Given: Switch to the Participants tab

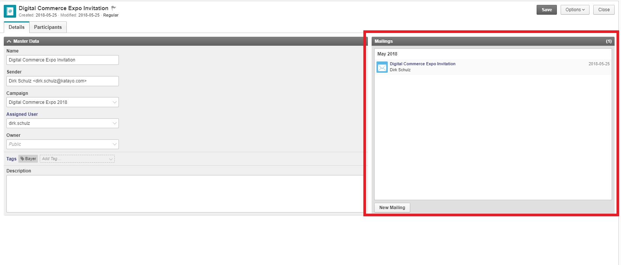Looking at the screenshot, I should (x=48, y=27).
